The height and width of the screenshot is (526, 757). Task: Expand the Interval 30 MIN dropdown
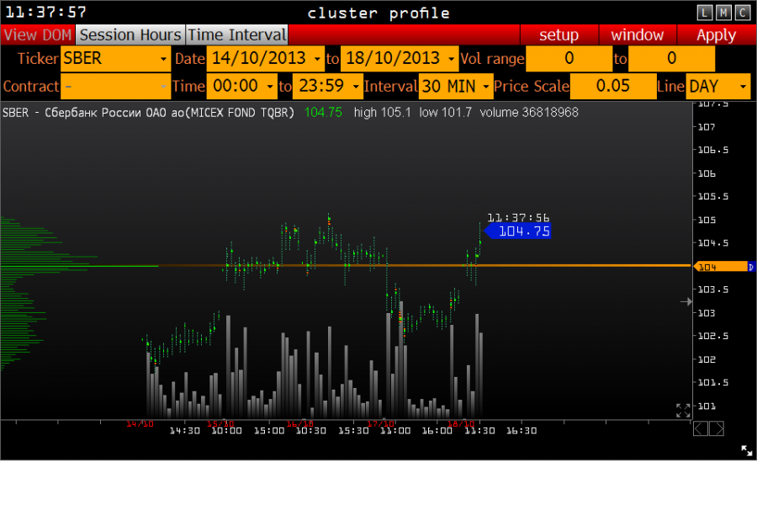click(x=455, y=87)
